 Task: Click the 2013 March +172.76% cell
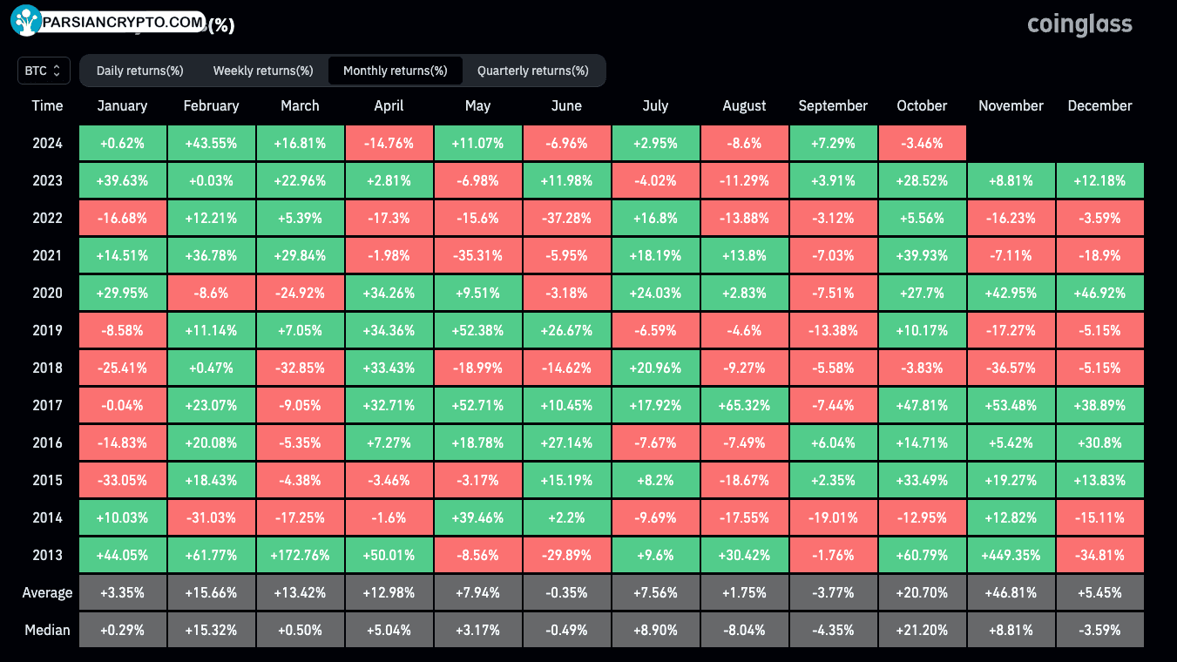300,555
